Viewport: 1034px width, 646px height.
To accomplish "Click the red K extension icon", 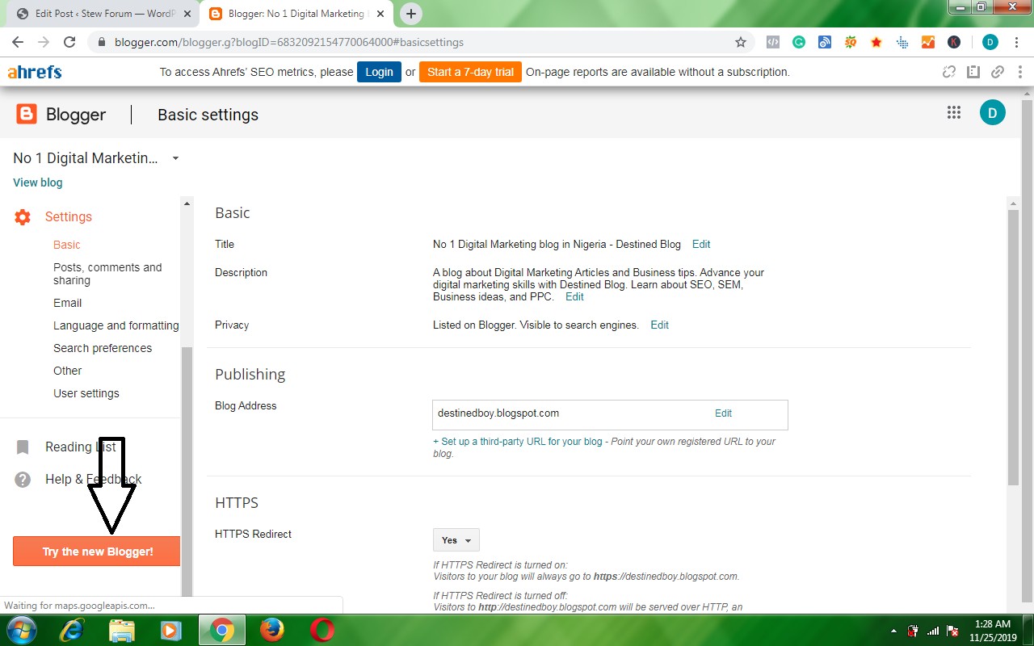I will 954,42.
